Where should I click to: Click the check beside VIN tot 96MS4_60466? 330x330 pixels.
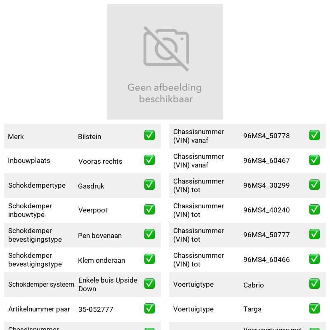314,259
